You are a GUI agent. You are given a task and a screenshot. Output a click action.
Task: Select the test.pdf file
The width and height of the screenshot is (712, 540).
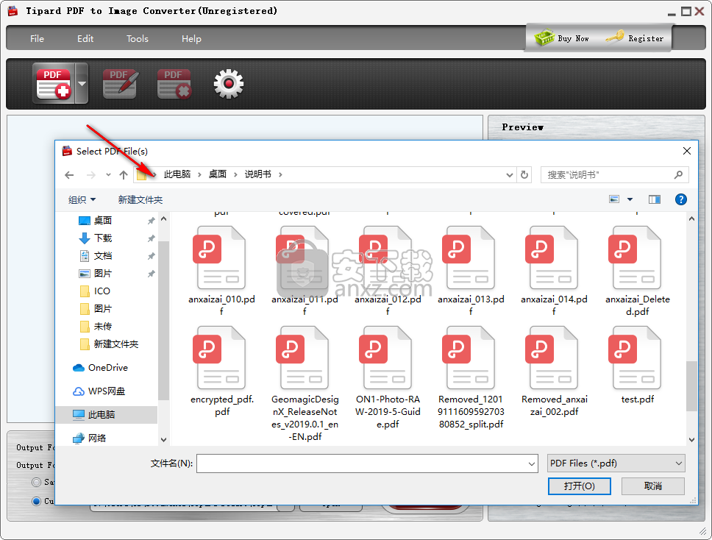pos(637,365)
